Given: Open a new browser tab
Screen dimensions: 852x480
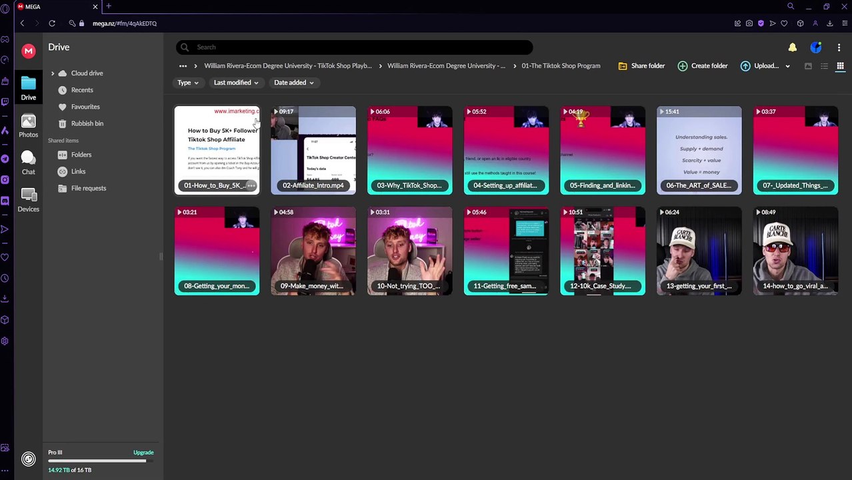Looking at the screenshot, I should pos(109,7).
